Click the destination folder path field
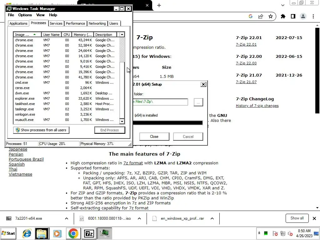Image resolution: width=320 pixels, height=240 pixels. tap(160, 102)
